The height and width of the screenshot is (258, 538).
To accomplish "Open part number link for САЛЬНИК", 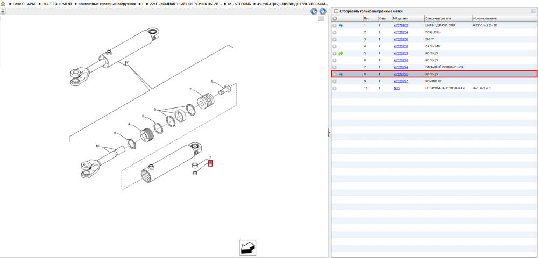I will pyautogui.click(x=401, y=46).
